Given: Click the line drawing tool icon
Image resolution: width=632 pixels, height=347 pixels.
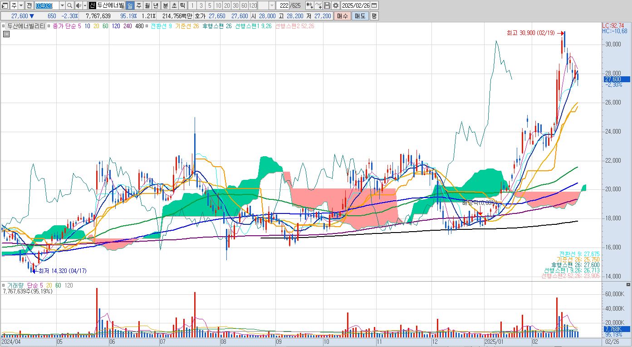Looking at the screenshot, I should tap(318, 5).
